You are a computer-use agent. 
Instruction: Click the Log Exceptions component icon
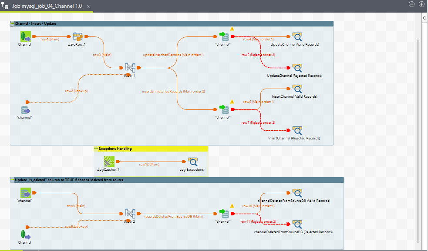(192, 162)
